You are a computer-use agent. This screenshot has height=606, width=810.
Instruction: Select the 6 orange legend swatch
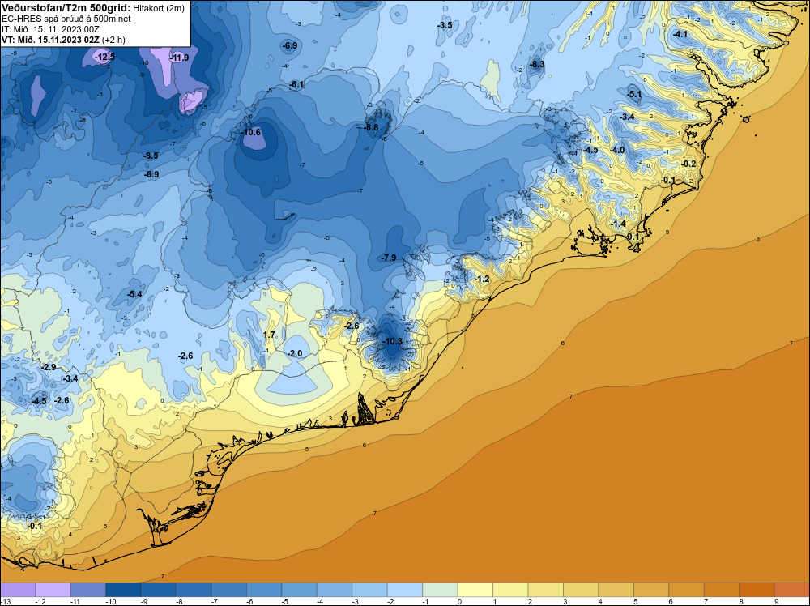[687, 590]
